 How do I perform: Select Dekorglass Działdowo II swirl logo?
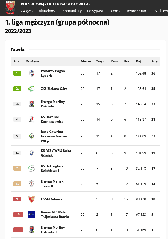pos(32,169)
